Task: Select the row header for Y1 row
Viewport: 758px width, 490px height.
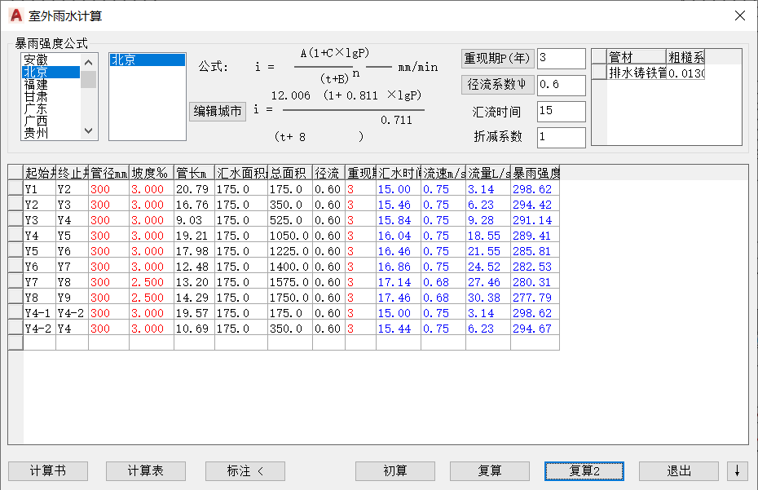Action: click(15, 188)
